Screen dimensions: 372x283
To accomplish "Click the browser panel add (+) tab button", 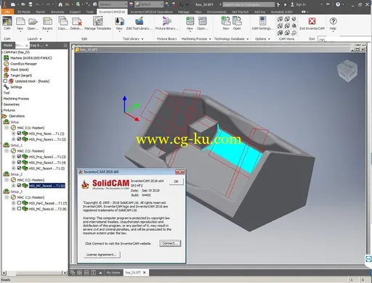I will coord(46,45).
